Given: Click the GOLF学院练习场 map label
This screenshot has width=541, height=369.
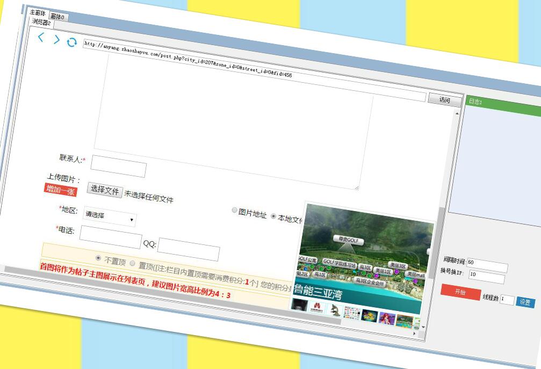Looking at the screenshot, I should click(339, 264).
